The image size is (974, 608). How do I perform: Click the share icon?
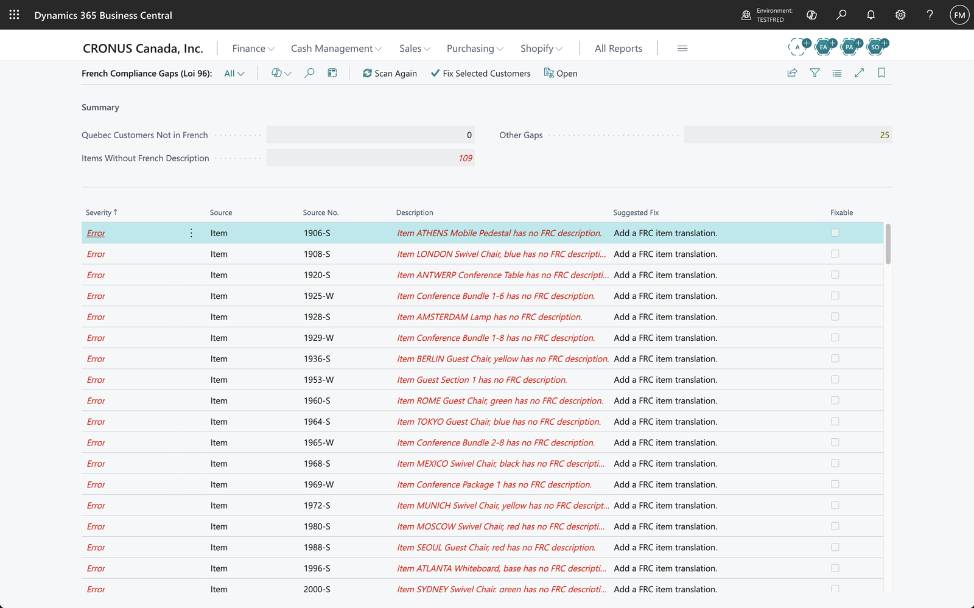coord(792,73)
